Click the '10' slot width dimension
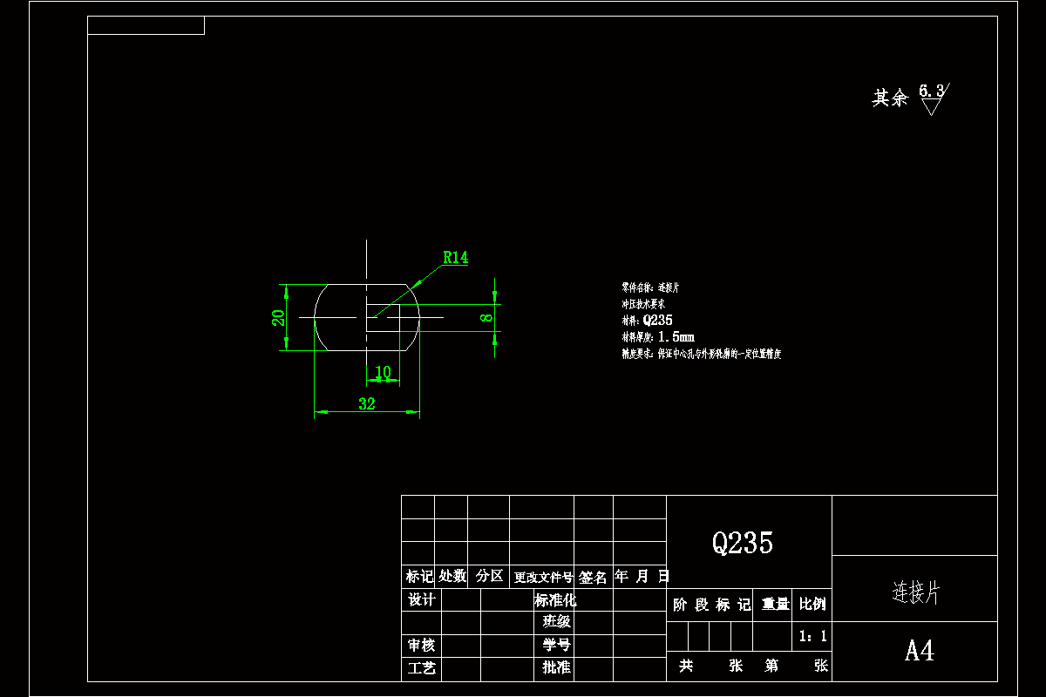The width and height of the screenshot is (1046, 697). (383, 373)
